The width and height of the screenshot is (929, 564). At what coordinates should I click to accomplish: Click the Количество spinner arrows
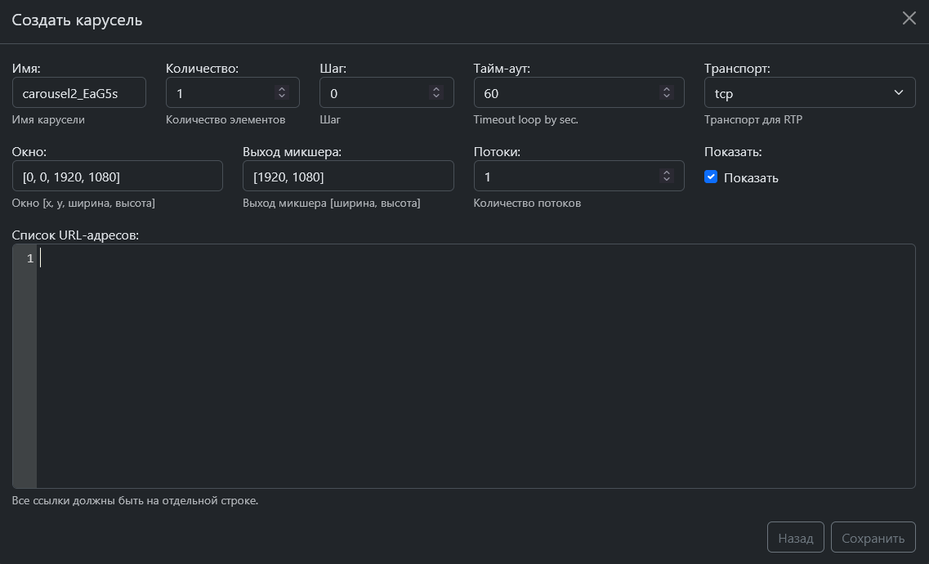[x=282, y=93]
